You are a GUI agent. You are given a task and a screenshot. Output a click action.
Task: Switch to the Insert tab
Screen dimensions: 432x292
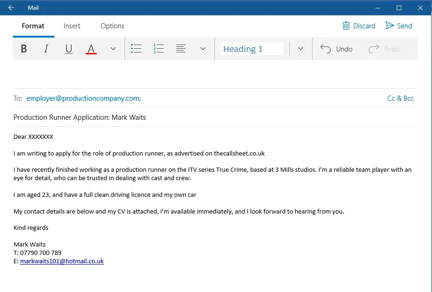(72, 26)
